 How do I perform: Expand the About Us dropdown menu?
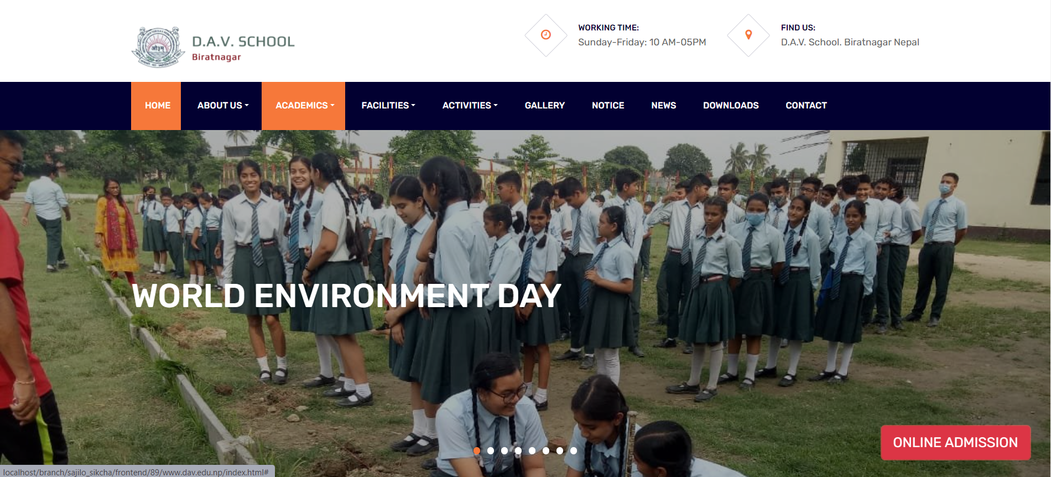pos(222,106)
